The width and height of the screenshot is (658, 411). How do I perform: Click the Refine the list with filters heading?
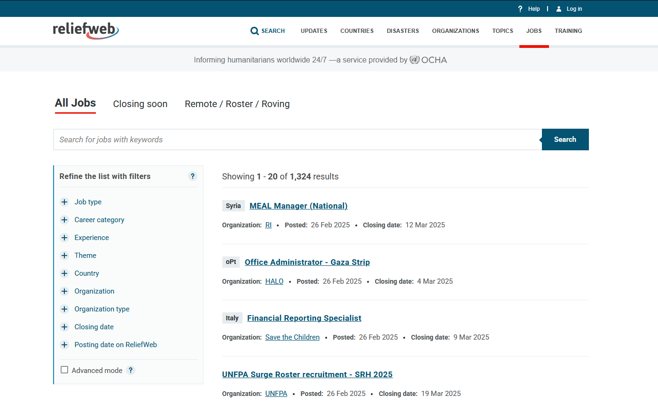(x=105, y=176)
